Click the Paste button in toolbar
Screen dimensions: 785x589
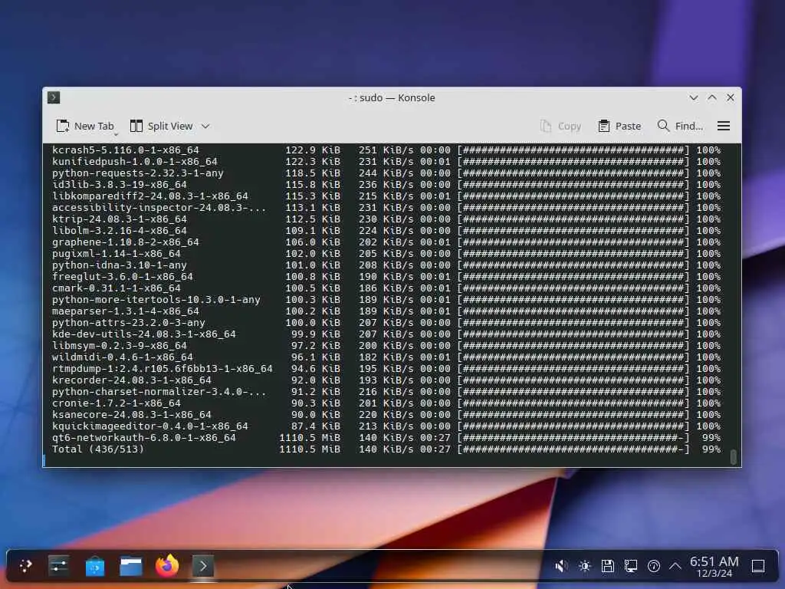619,127
